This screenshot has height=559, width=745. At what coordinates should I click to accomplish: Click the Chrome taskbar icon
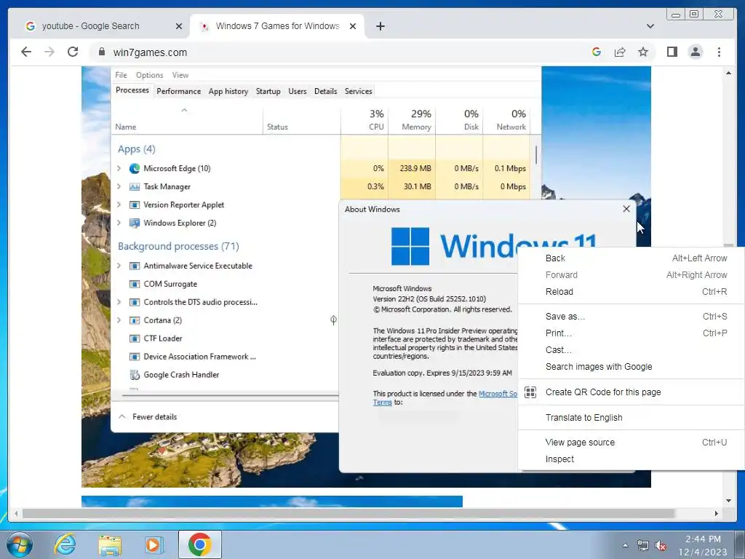click(199, 544)
